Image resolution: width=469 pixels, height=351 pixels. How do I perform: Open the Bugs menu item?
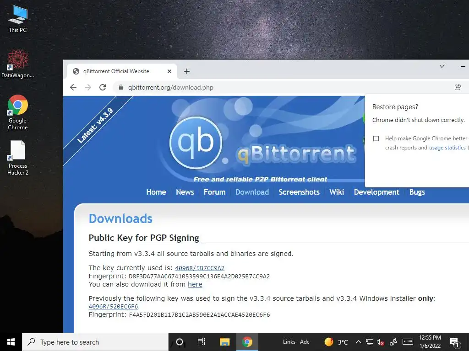[x=417, y=192]
